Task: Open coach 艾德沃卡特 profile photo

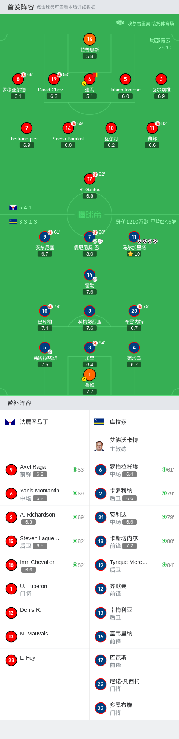Action: click(99, 445)
